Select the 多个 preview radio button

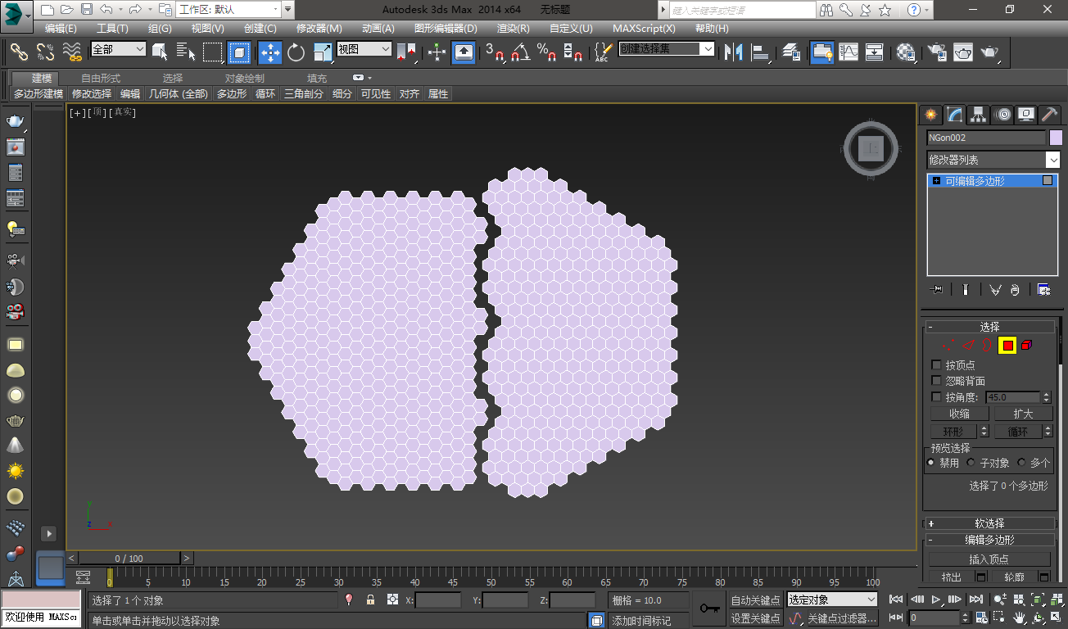tap(1021, 463)
